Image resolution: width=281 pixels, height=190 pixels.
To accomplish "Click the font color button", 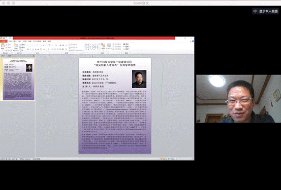I will pos(48,49).
